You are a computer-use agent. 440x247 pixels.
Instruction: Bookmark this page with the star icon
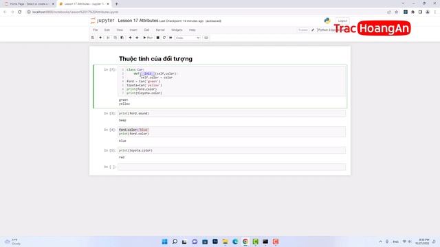(396, 12)
